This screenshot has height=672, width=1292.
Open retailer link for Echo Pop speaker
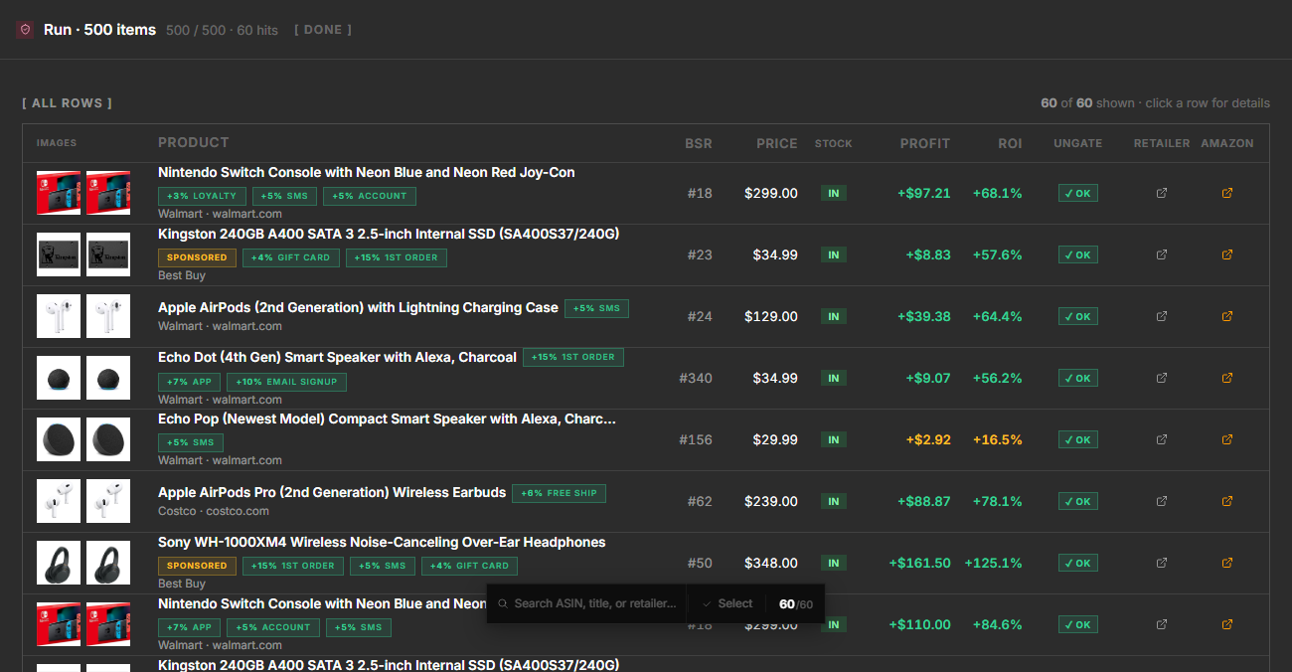click(1162, 439)
